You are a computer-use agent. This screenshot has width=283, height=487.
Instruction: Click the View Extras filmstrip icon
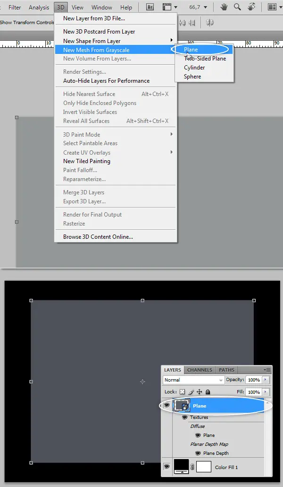(167, 7)
